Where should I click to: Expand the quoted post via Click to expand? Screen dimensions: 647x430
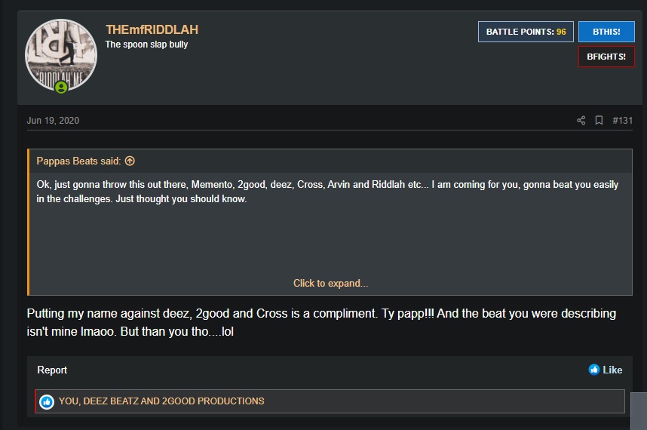330,283
